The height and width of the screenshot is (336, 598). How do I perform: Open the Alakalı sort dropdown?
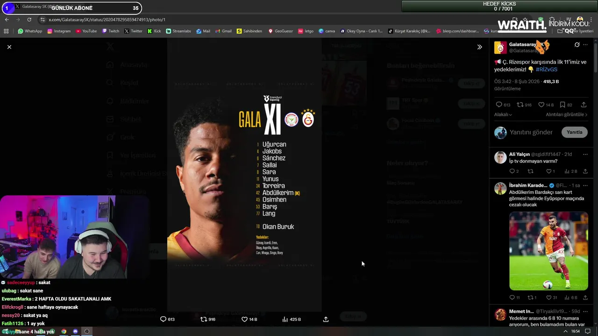[503, 114]
